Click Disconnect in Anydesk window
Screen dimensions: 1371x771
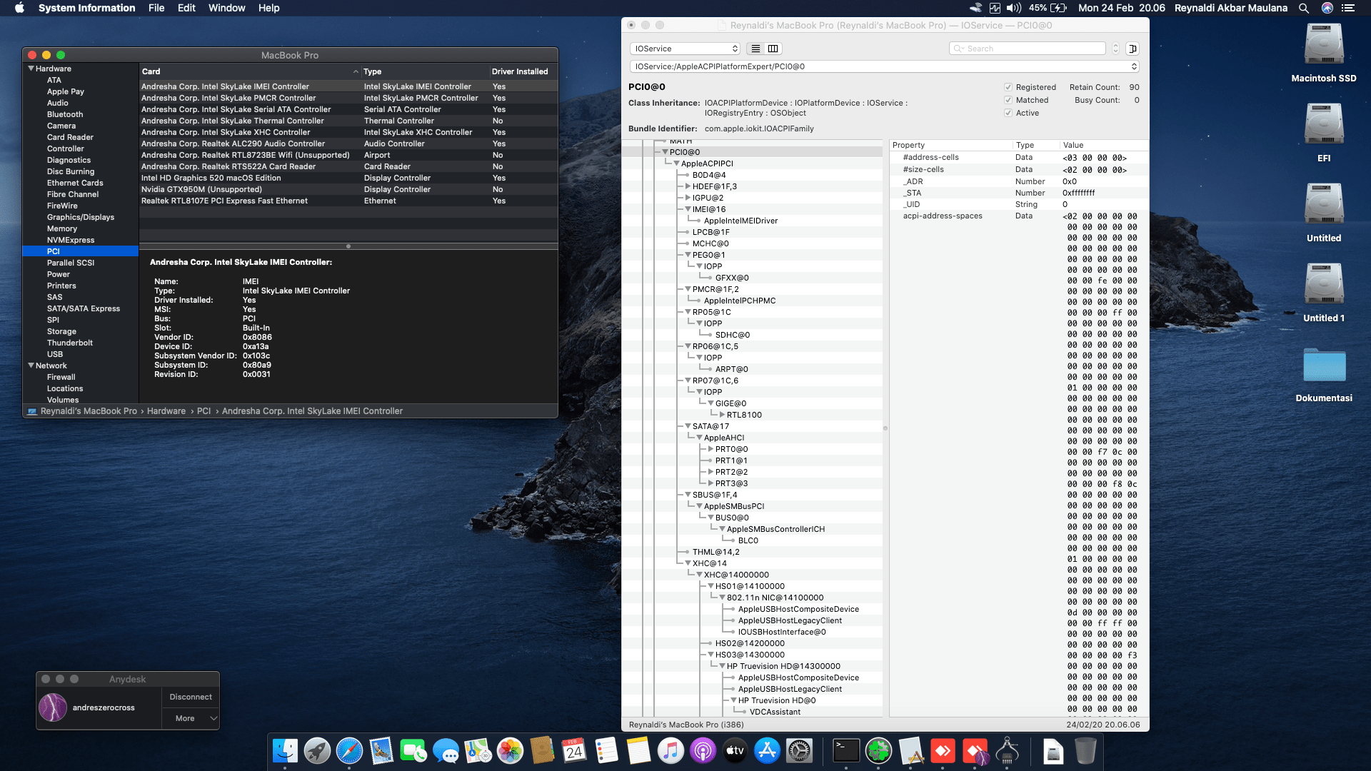click(x=190, y=697)
